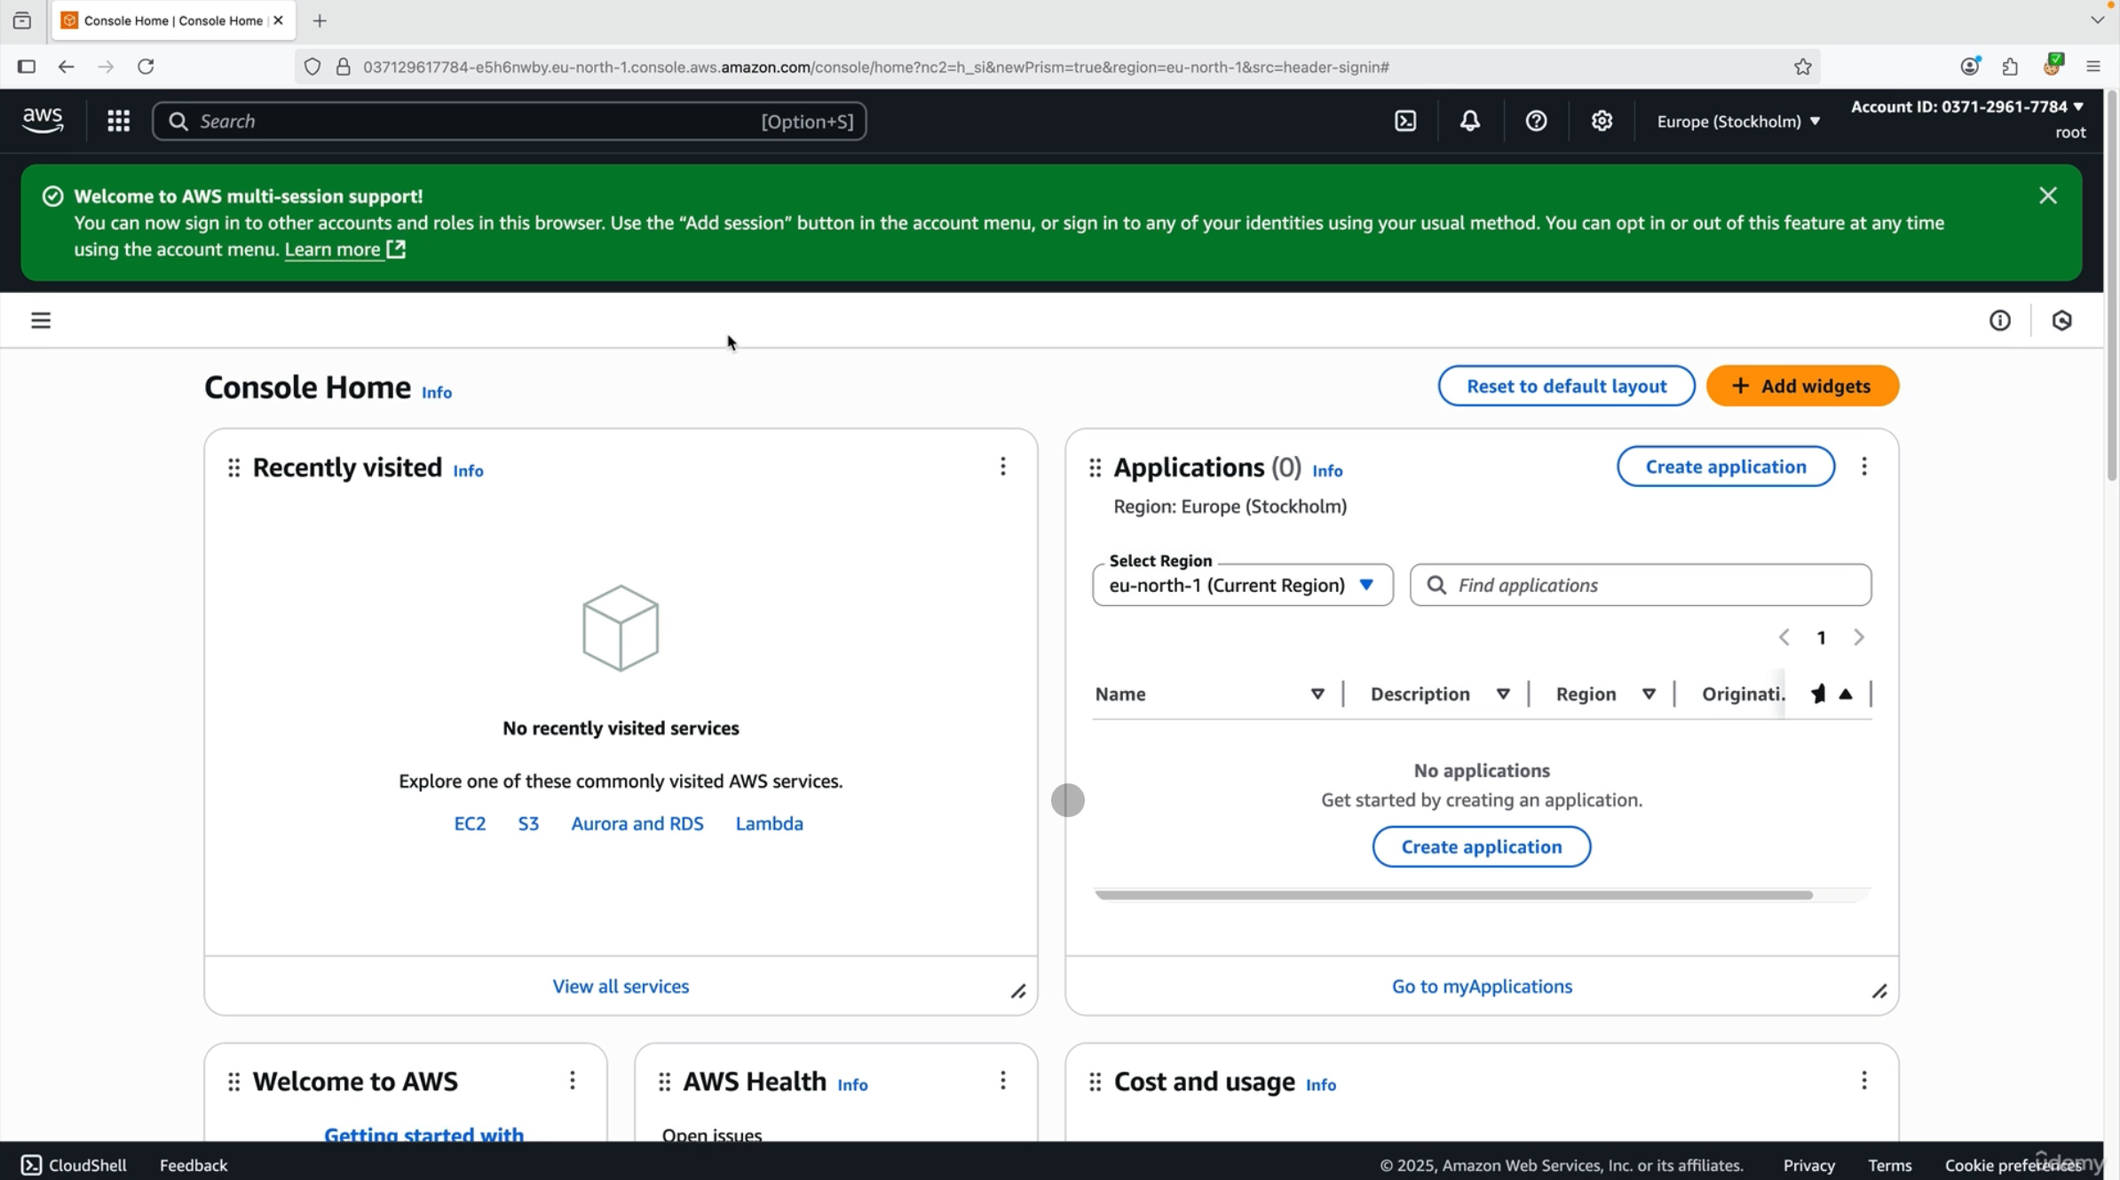Focus the AWS top Search field
This screenshot has width=2120, height=1180.
[x=510, y=121]
